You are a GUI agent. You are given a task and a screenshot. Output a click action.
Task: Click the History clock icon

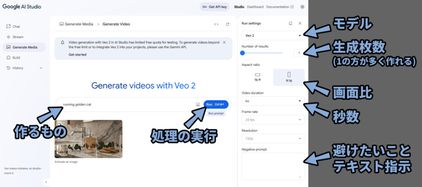pos(8,68)
